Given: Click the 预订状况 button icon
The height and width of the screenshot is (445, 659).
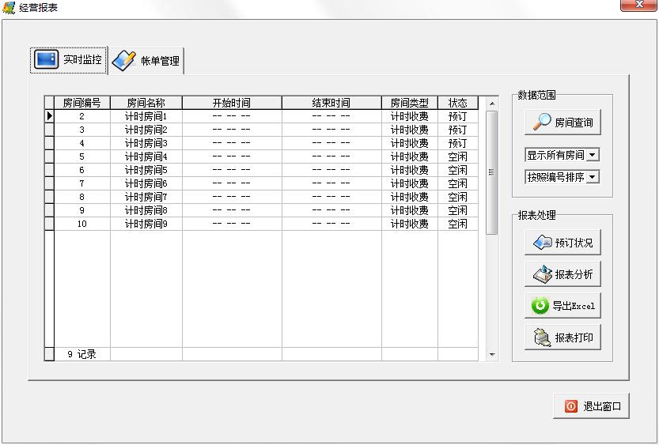Looking at the screenshot, I should [543, 243].
